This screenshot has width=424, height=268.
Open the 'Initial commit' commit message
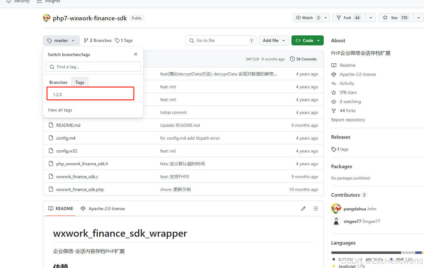(x=173, y=112)
